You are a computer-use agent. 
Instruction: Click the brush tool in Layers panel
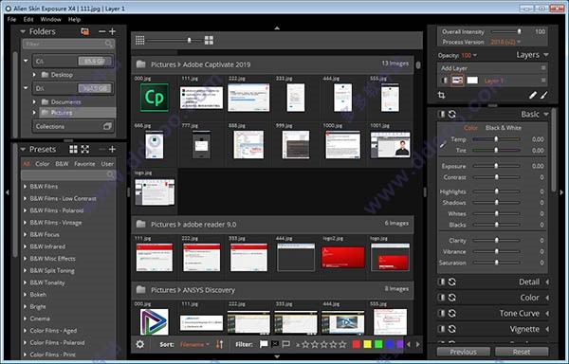(x=544, y=95)
